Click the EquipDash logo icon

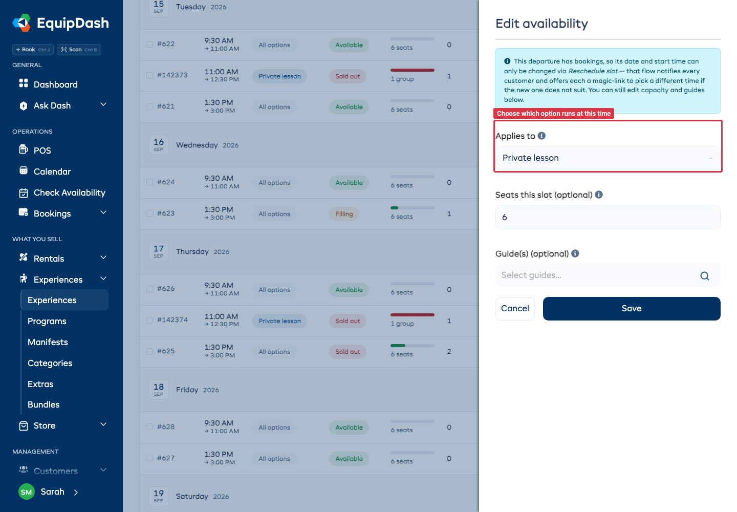pos(21,23)
